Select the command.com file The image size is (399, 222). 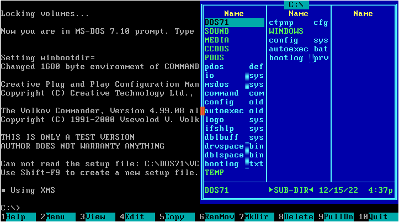[234, 93]
